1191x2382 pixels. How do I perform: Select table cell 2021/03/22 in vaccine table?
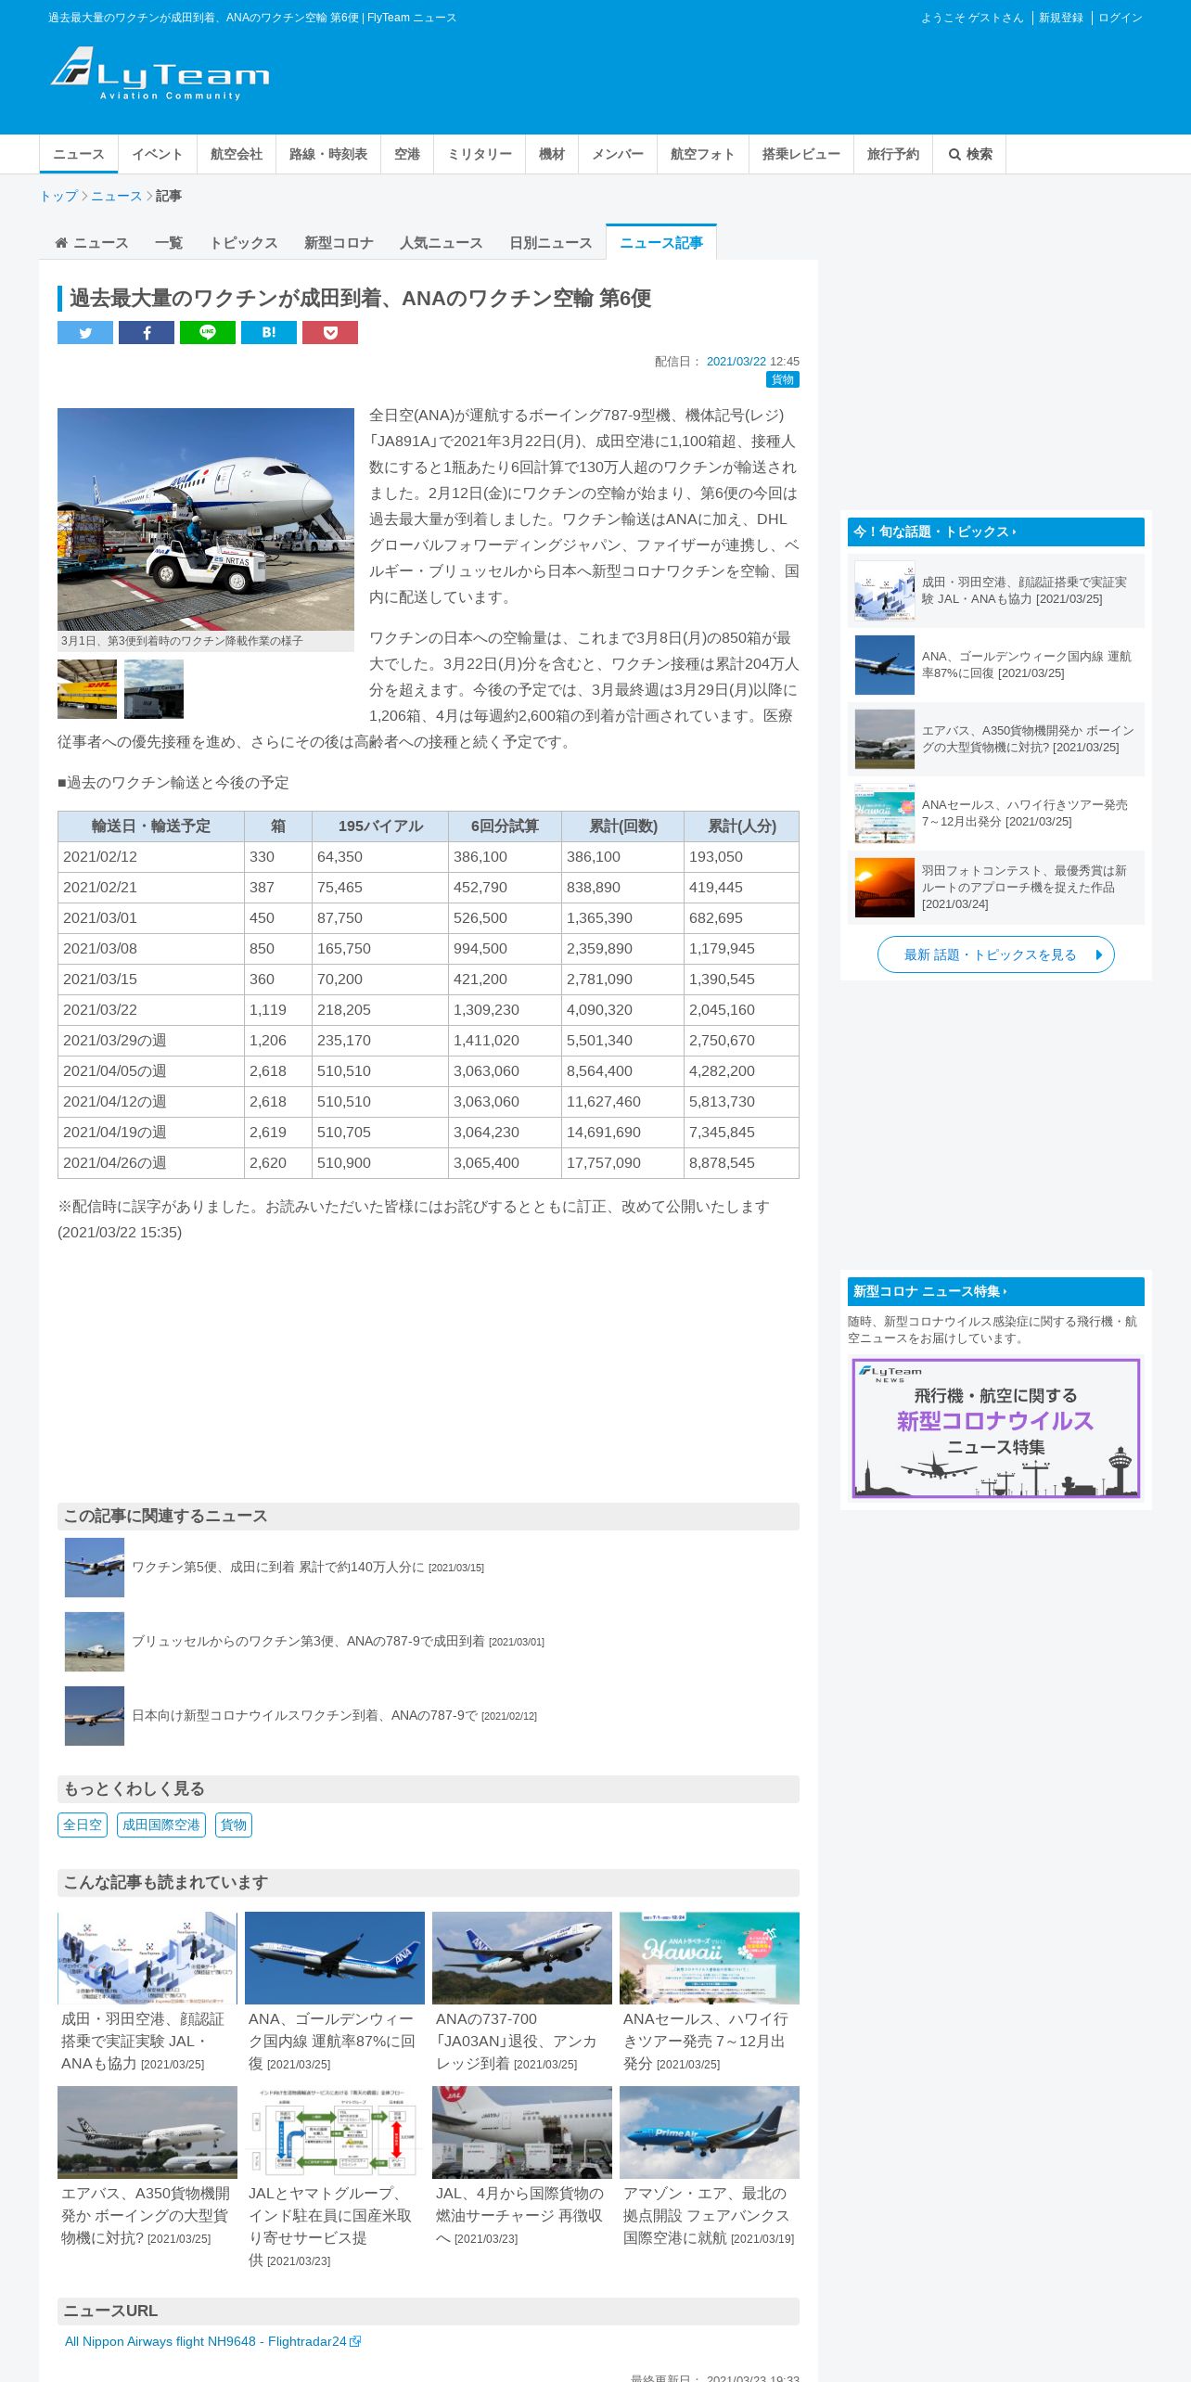point(151,1010)
